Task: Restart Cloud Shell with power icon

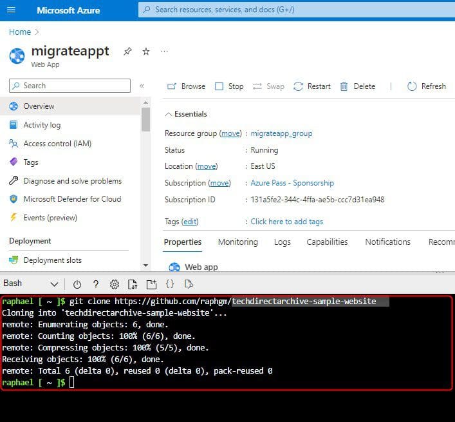Action: coord(77,284)
